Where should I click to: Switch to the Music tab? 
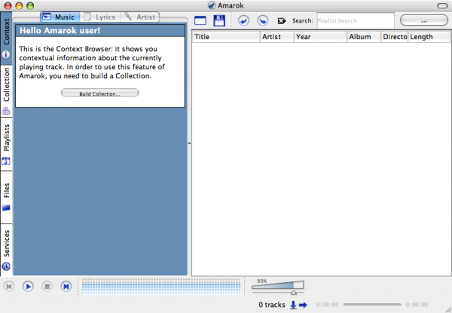pos(60,17)
